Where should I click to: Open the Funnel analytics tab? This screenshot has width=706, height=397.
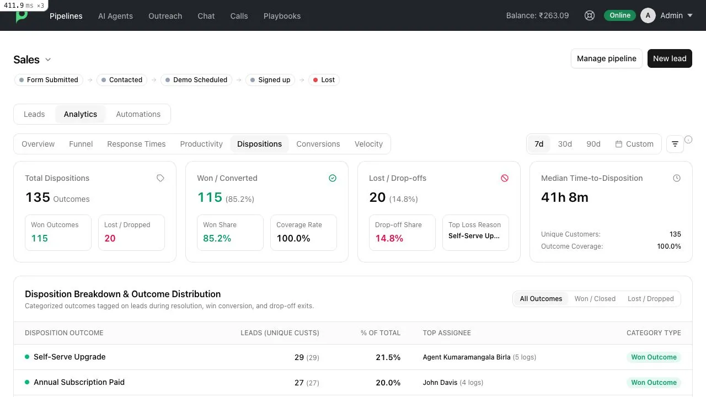click(x=81, y=144)
